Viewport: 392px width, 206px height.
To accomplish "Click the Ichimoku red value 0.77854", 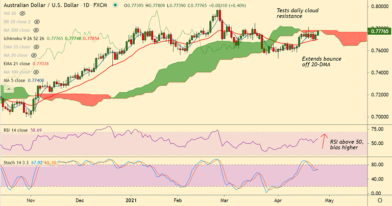I will [91, 38].
